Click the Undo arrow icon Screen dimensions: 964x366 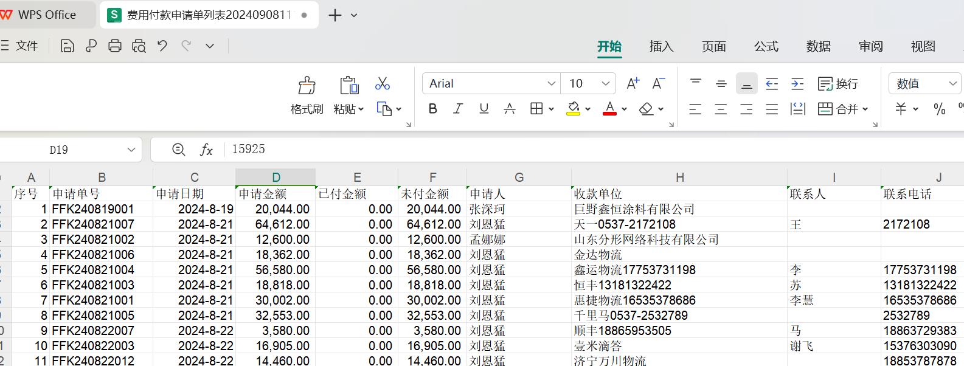162,46
